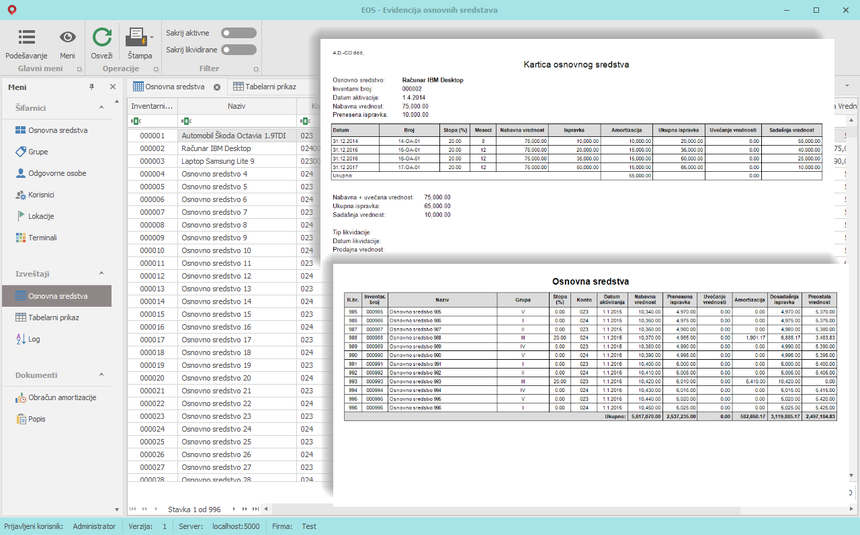Go to the last record navigator button

click(x=255, y=509)
